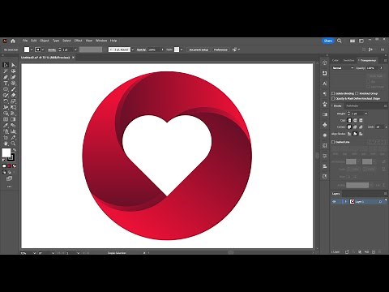
Task: Close the document tab
Action: point(73,58)
